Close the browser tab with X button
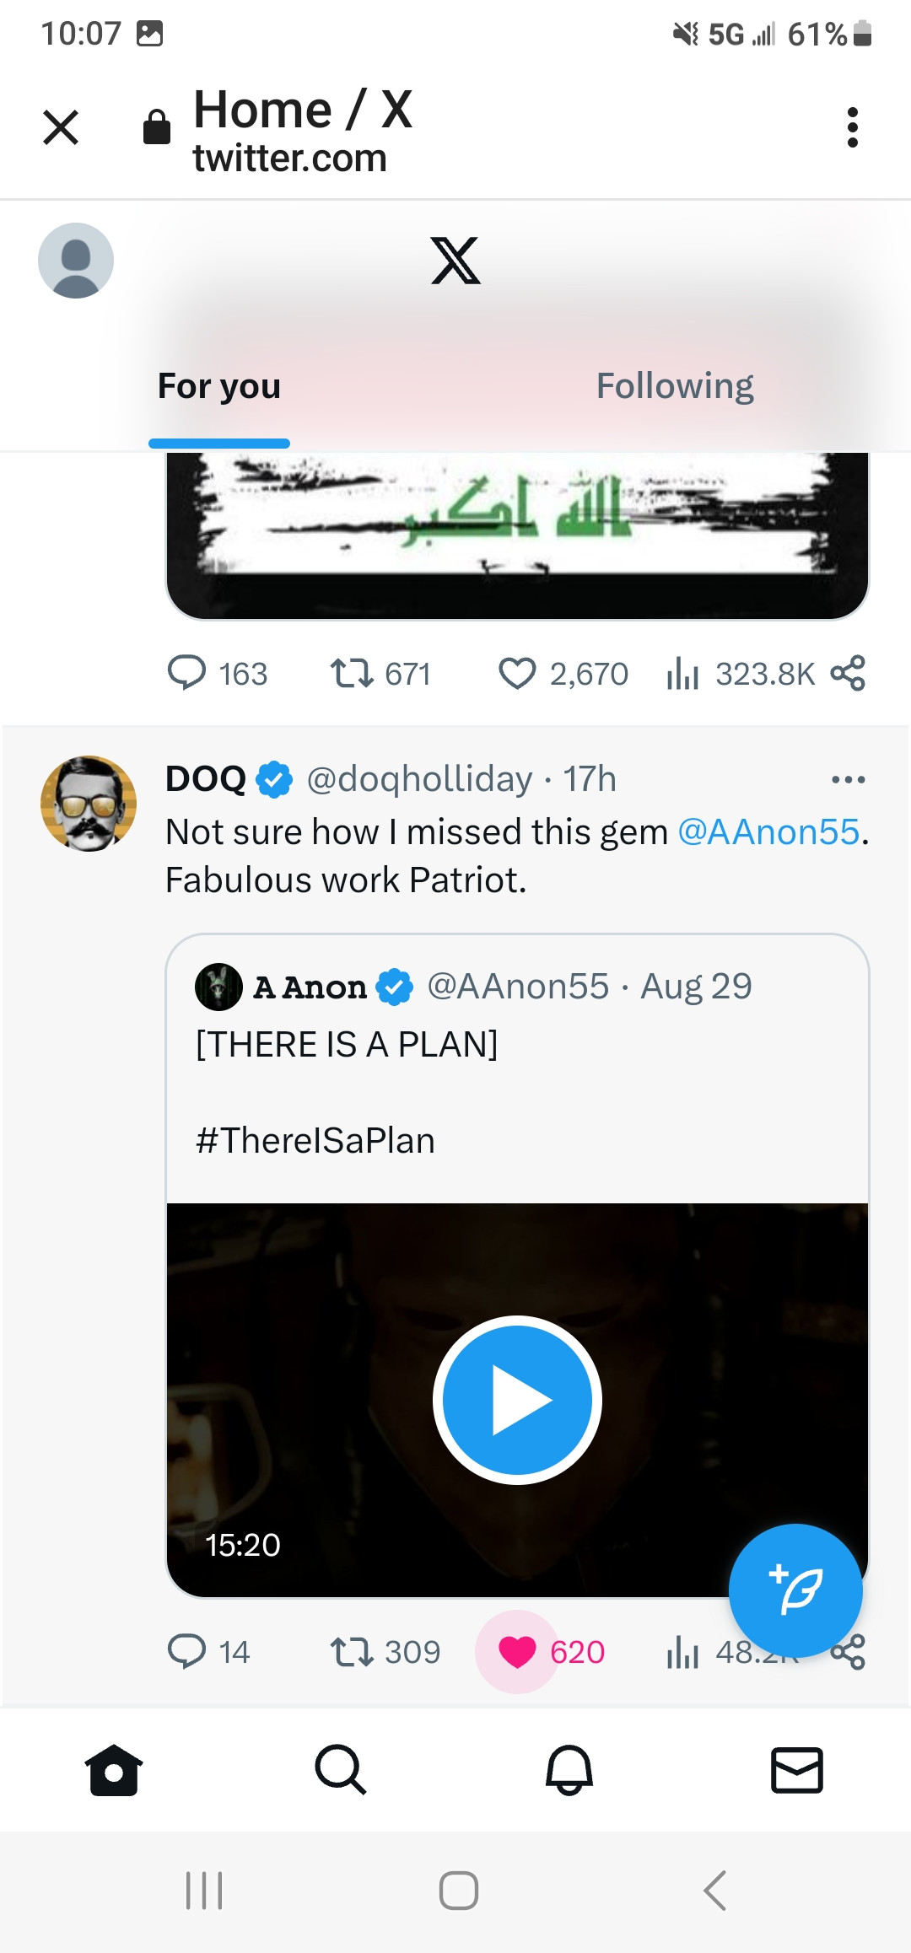The width and height of the screenshot is (911, 1953). (61, 127)
